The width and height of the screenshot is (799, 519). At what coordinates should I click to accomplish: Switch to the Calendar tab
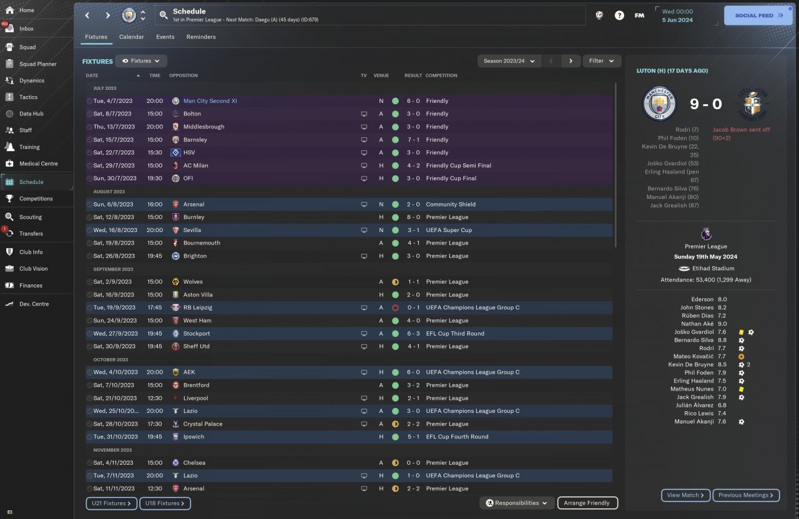click(x=131, y=37)
